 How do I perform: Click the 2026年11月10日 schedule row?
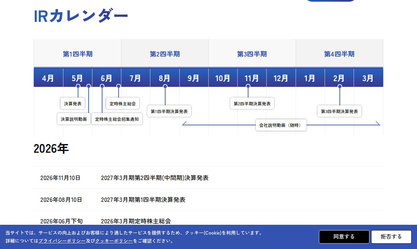coord(208,178)
